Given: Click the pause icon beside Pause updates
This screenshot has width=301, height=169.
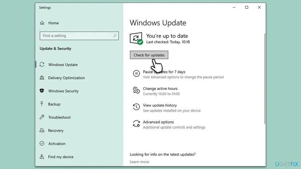Looking at the screenshot, I should point(136,73).
